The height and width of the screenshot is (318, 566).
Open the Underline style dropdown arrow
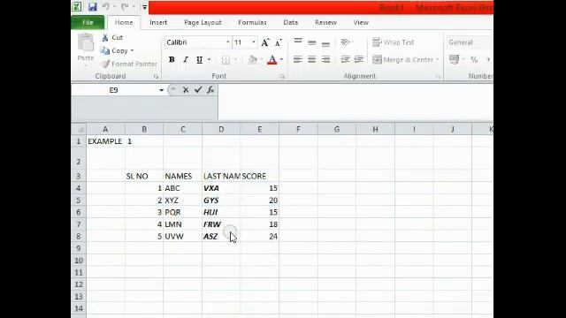(209, 59)
